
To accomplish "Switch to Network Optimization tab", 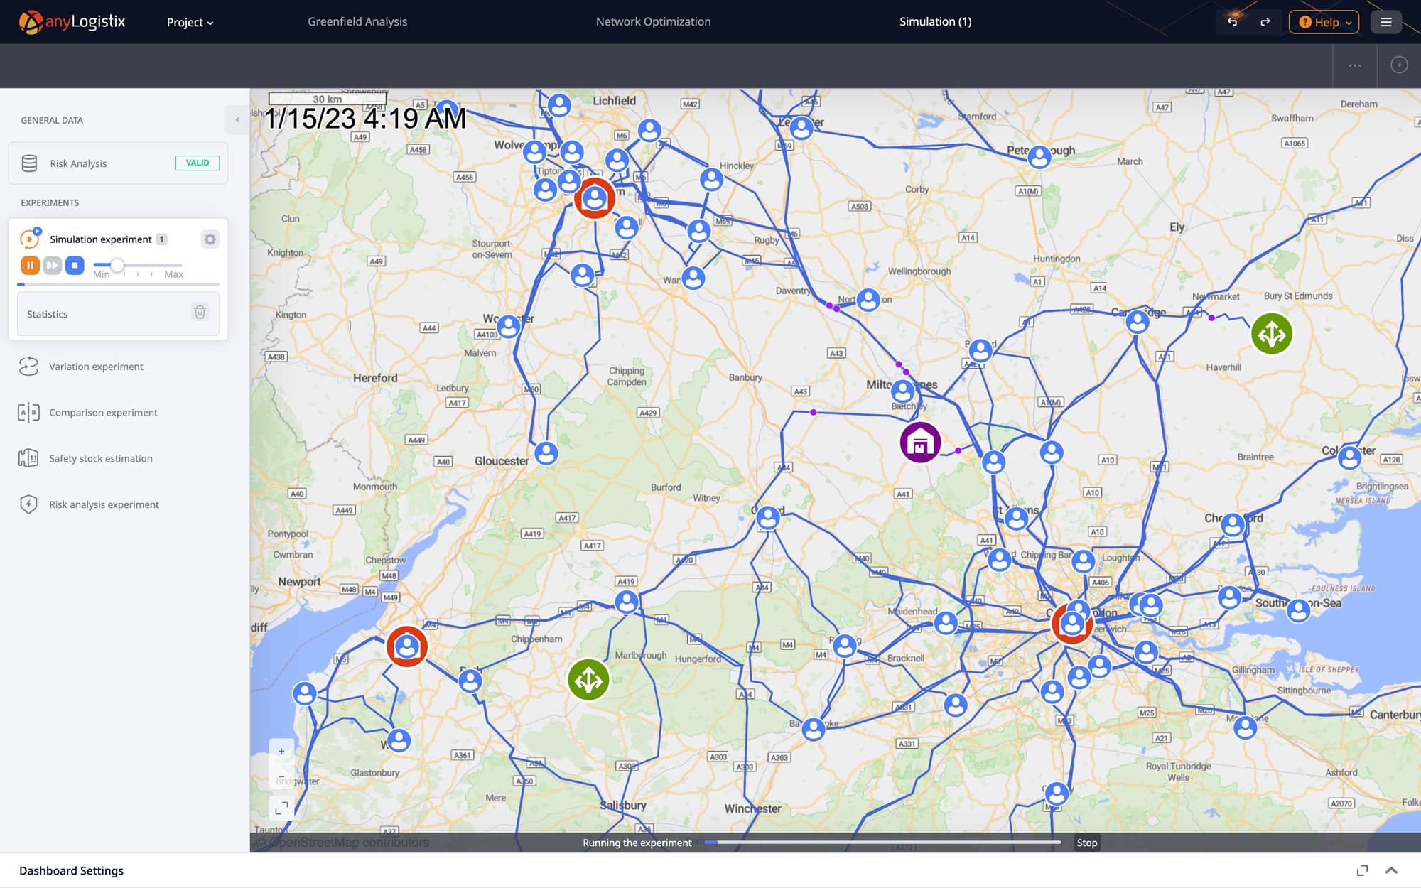I will pos(653,22).
